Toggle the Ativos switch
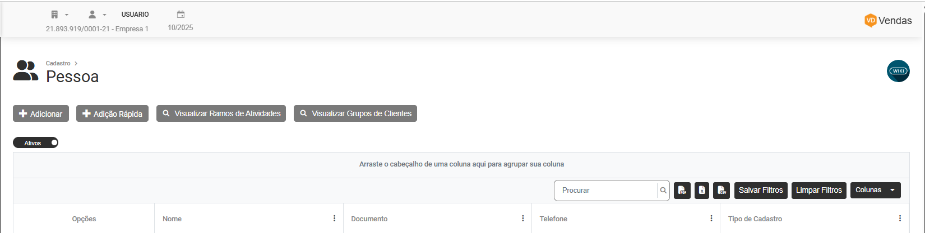This screenshot has height=233, width=925. 36,143
